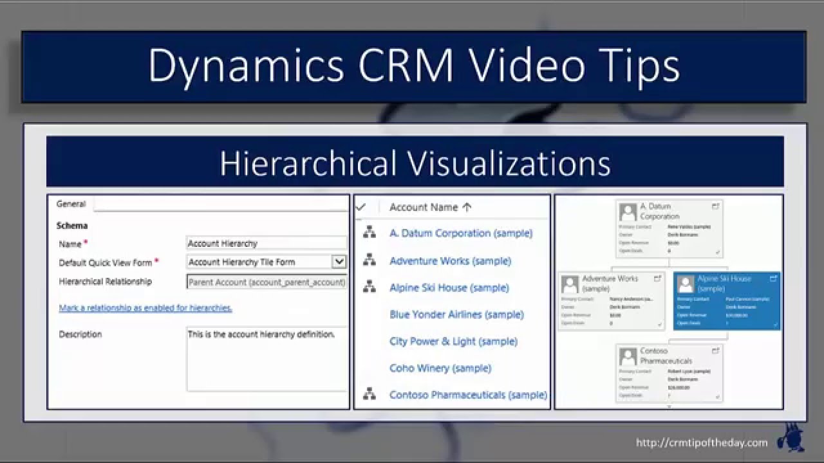The width and height of the screenshot is (824, 463).
Task: Select the General tab
Action: (x=71, y=204)
